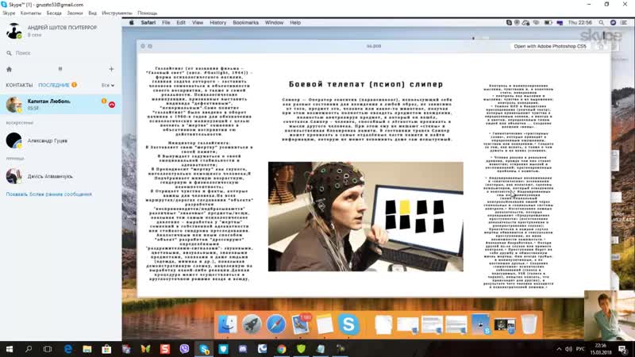Viewport: 635px width, 357px height.
Task: Open the Skype icon in the Mac dock
Action: point(348,324)
